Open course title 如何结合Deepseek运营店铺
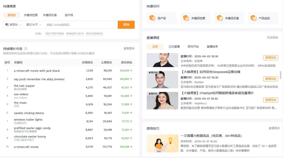This screenshot has width=283, height=158. (210, 72)
